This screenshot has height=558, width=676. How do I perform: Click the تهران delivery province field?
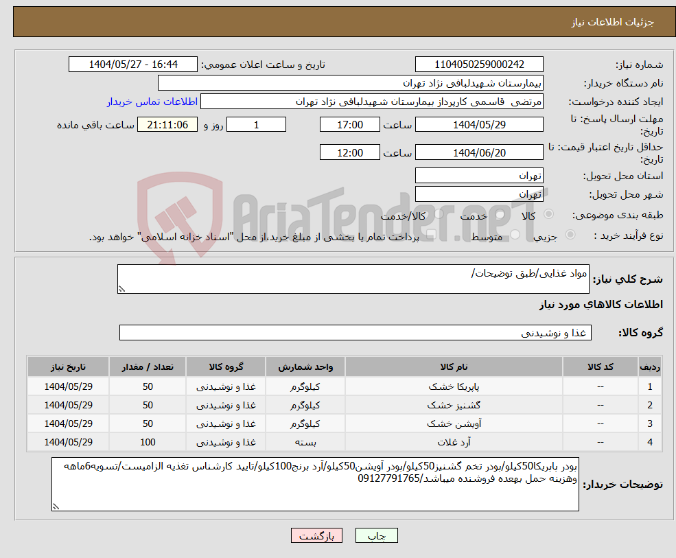tap(478, 175)
